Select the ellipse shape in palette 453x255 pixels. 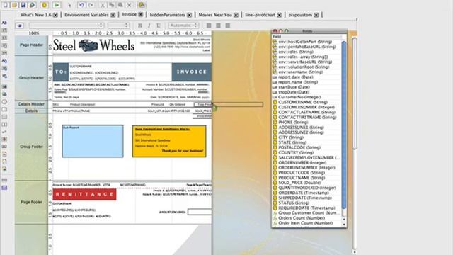(4, 102)
